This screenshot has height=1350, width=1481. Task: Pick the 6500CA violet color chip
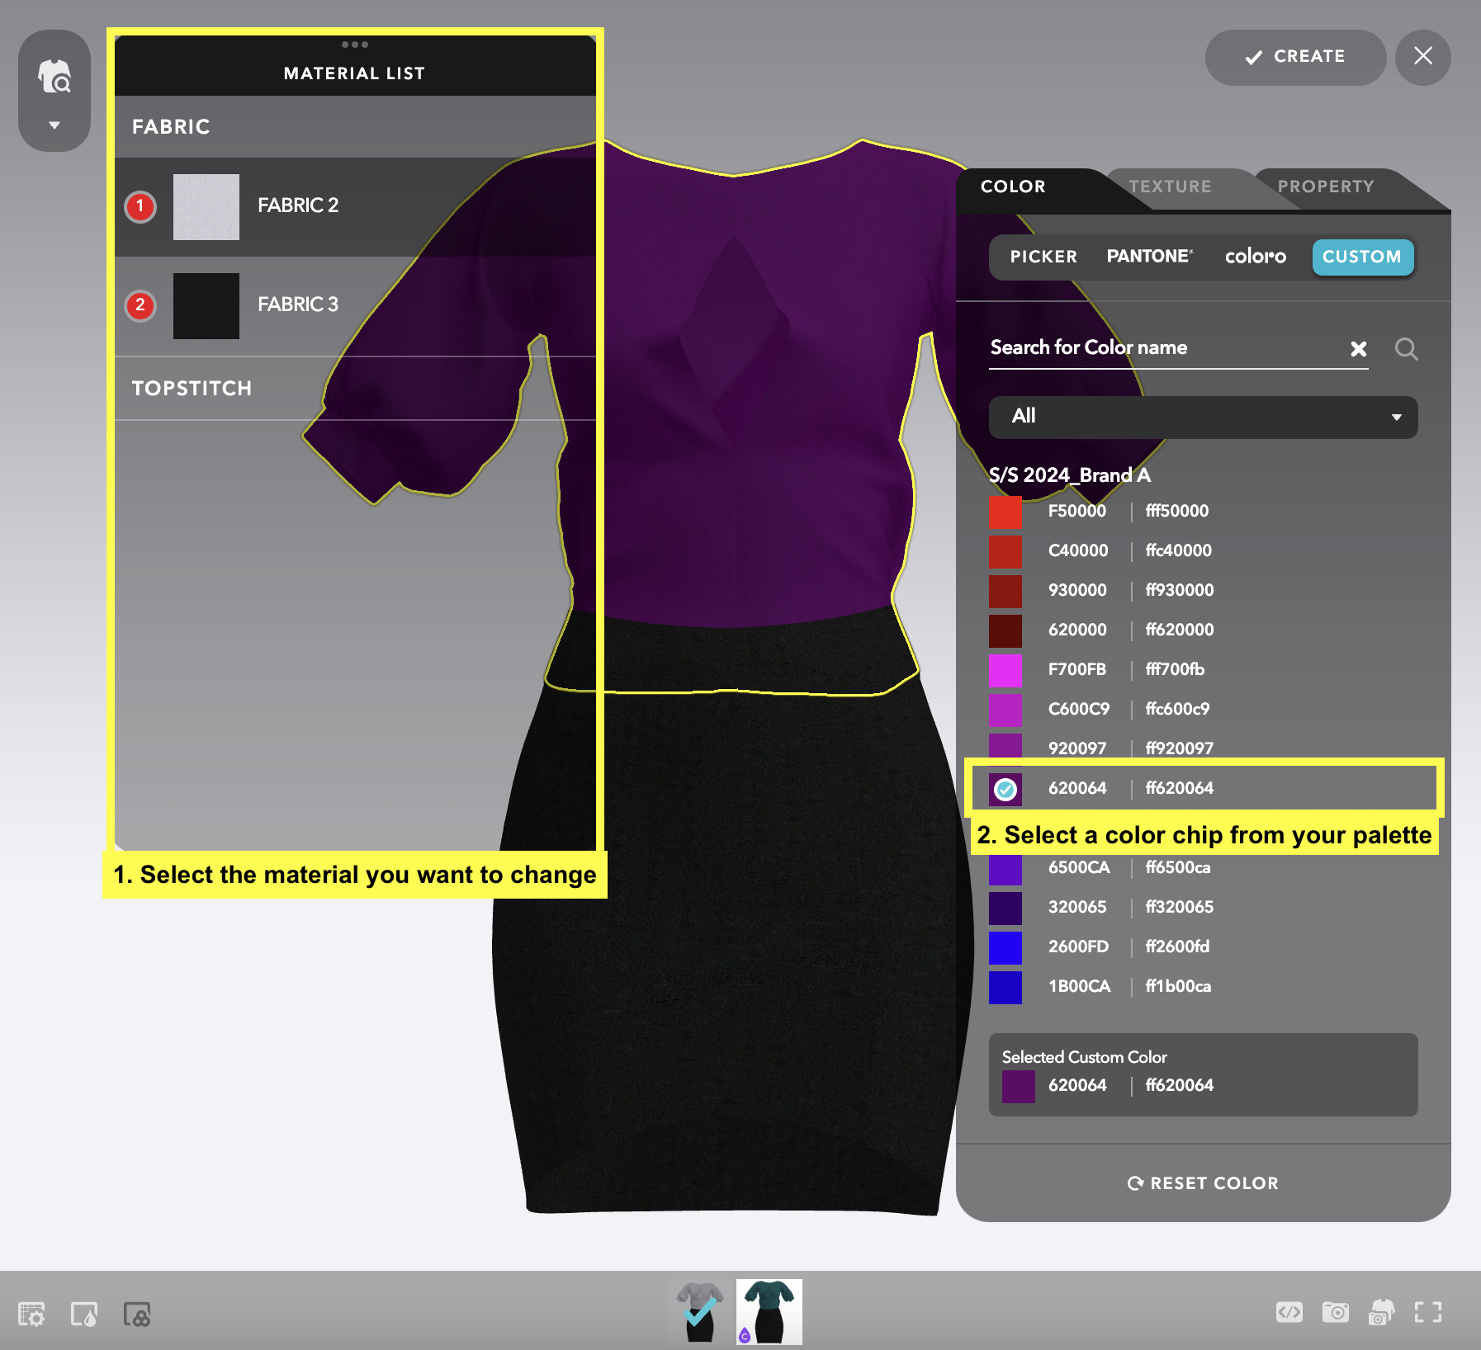tap(1005, 870)
